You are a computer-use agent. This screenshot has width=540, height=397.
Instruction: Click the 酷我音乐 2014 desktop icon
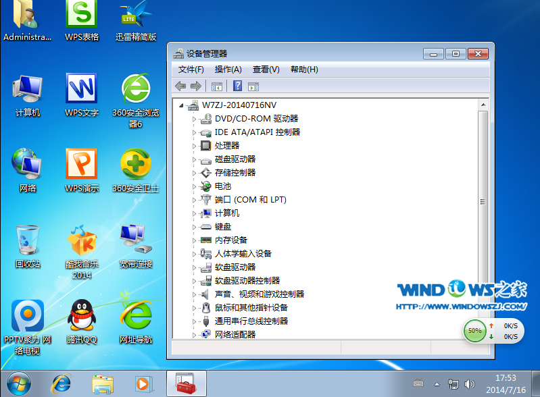(x=81, y=246)
